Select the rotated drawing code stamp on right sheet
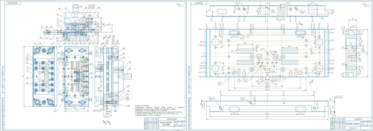 point(199,3)
